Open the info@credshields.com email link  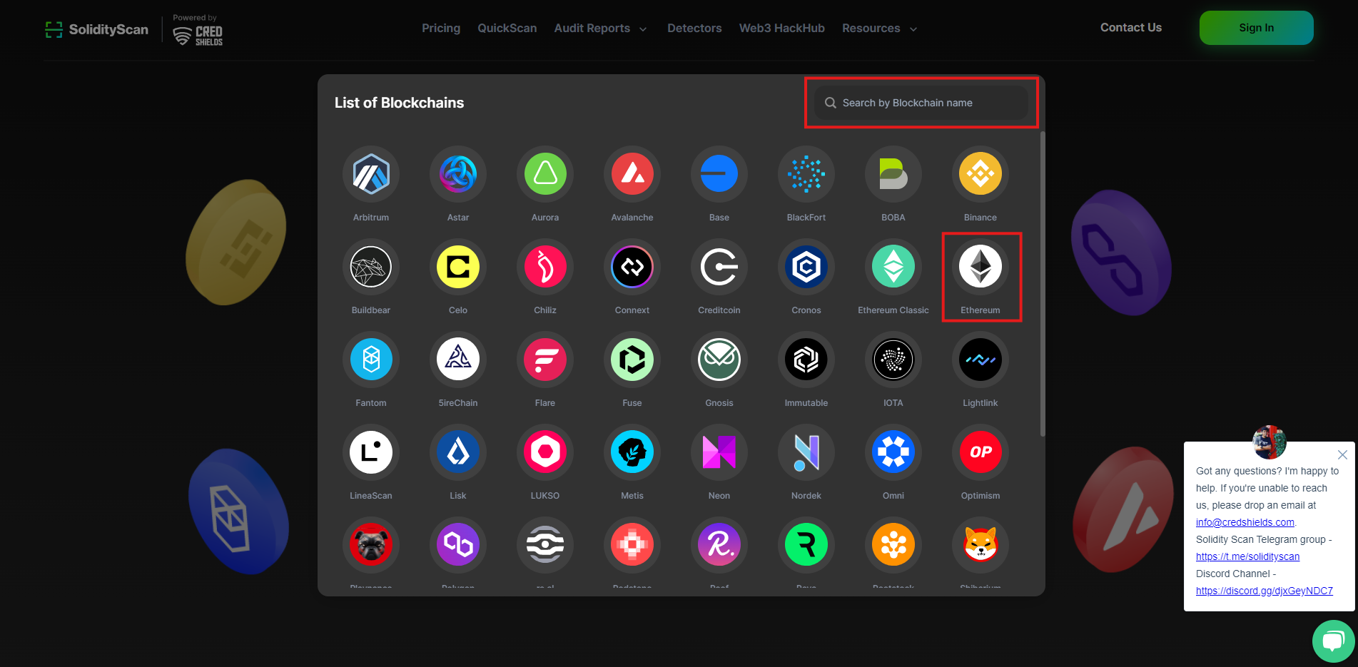point(1245,522)
